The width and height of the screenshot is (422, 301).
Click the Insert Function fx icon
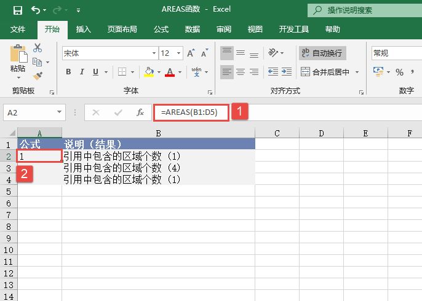point(140,112)
